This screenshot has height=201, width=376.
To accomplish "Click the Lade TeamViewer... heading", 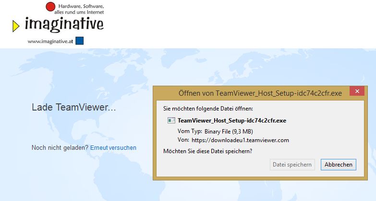I will point(74,107).
